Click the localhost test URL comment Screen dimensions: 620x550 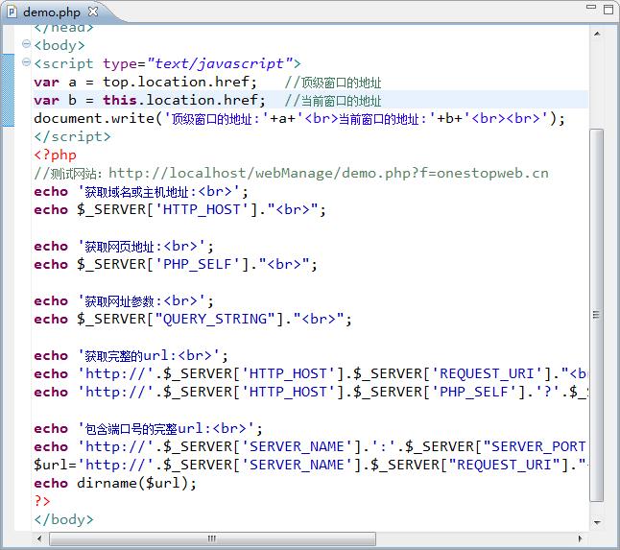click(x=291, y=173)
